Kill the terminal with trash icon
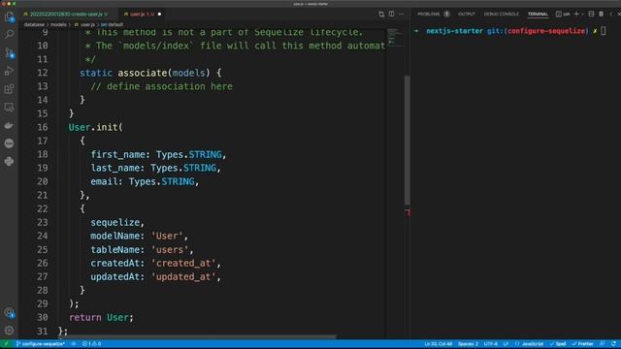 pos(601,14)
